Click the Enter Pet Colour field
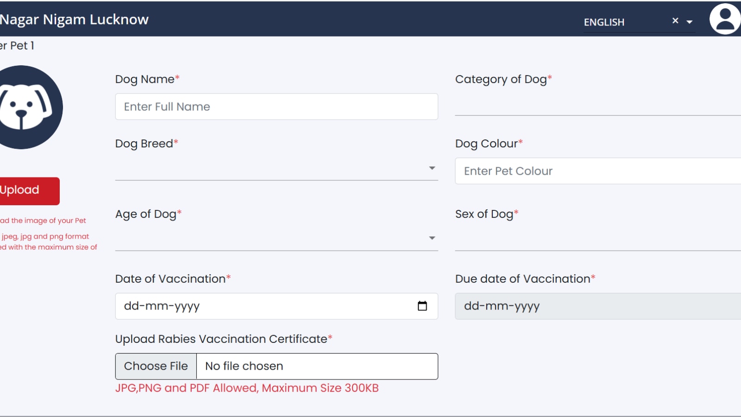 (597, 171)
